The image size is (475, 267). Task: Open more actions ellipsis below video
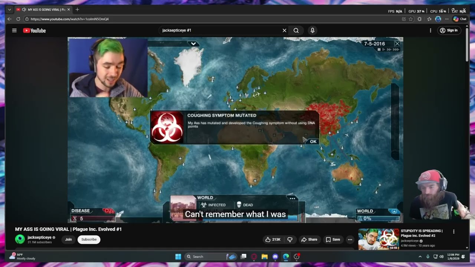[x=350, y=240]
